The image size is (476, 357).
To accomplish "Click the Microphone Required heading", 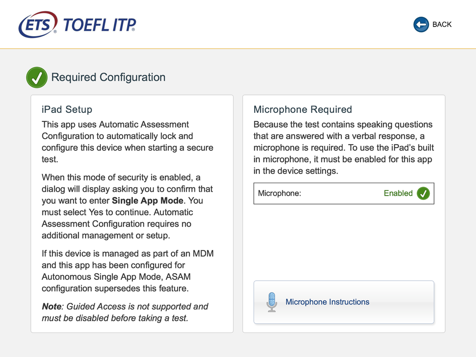I will 303,109.
